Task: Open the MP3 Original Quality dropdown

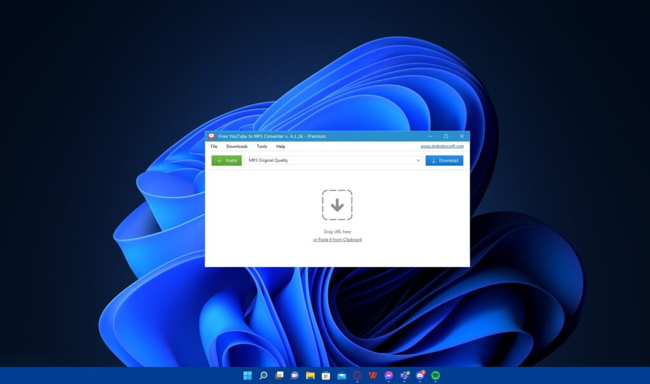Action: click(333, 161)
